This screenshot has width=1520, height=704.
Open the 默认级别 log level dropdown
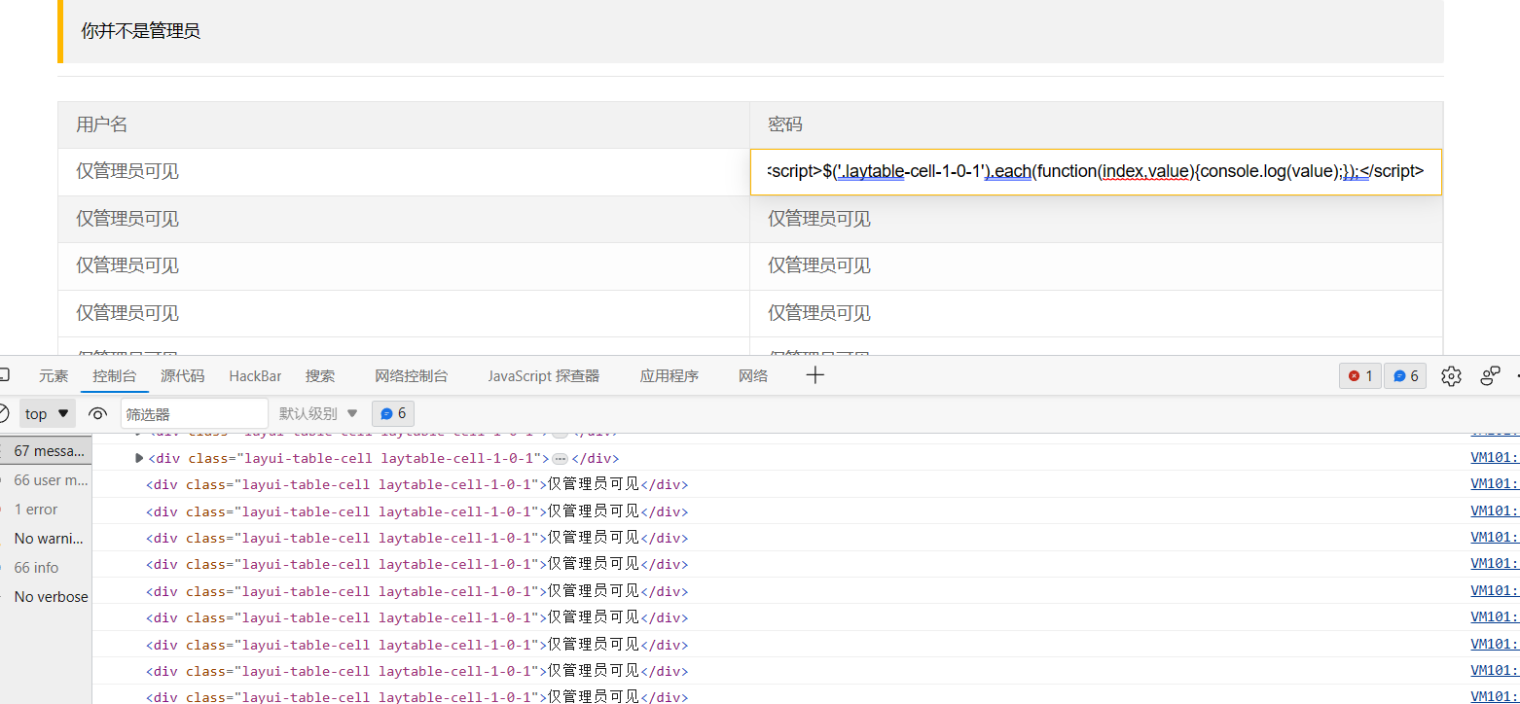coord(318,413)
